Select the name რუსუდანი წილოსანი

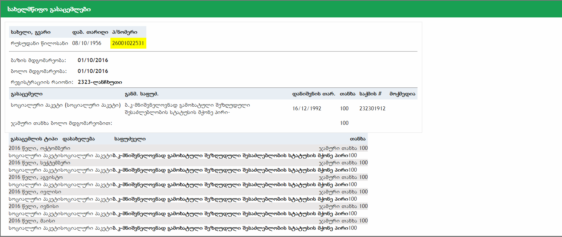pos(40,43)
